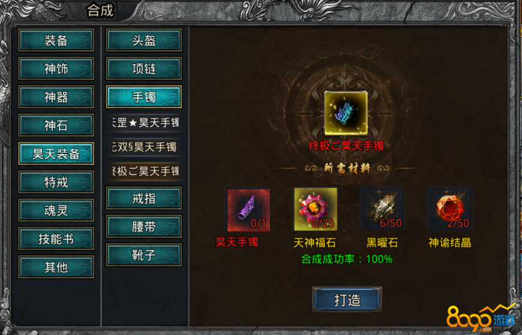The width and height of the screenshot is (522, 335).
Task: Expand the 头盔 subcategory
Action: [x=144, y=40]
